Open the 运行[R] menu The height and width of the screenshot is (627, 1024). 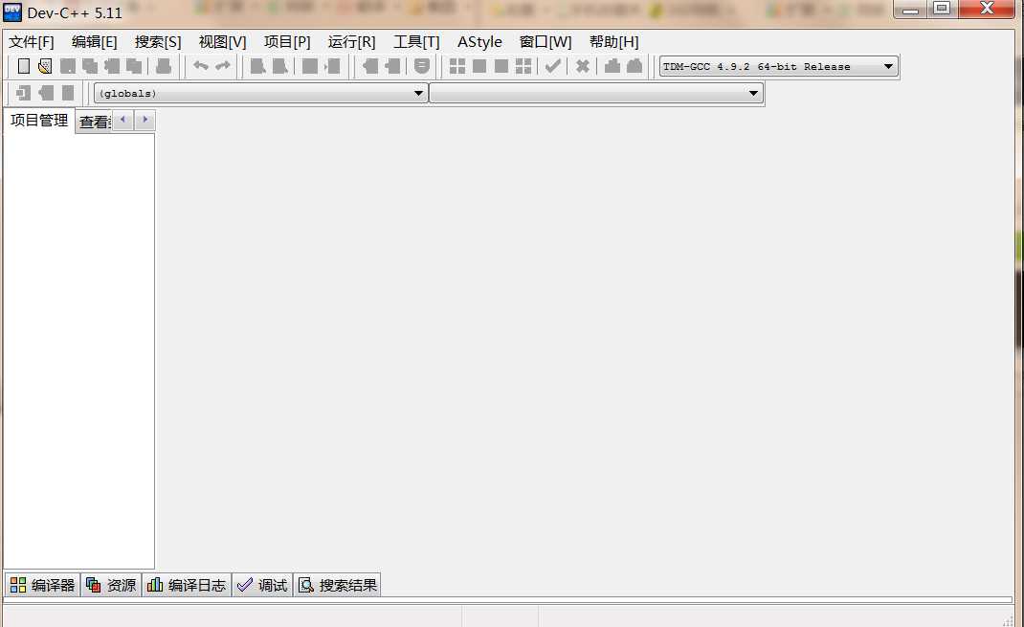(x=351, y=42)
